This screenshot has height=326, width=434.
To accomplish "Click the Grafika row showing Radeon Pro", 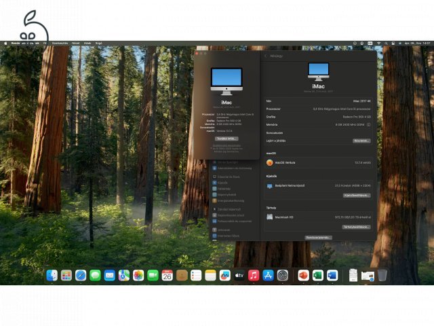I will [x=318, y=117].
